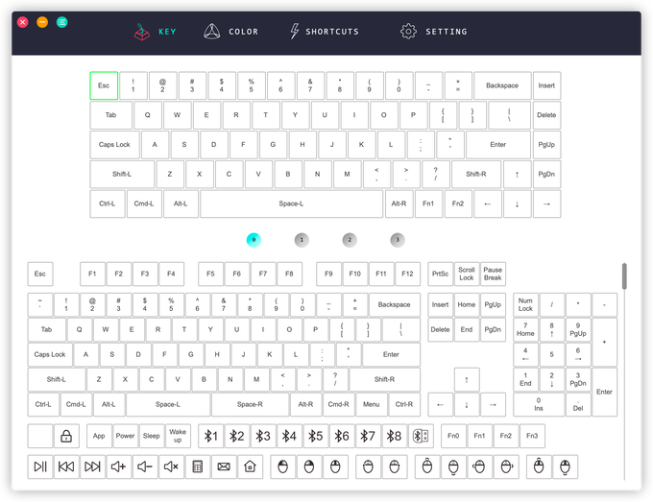Switch to layer 0
Image resolution: width=653 pixels, height=502 pixels.
pos(254,239)
